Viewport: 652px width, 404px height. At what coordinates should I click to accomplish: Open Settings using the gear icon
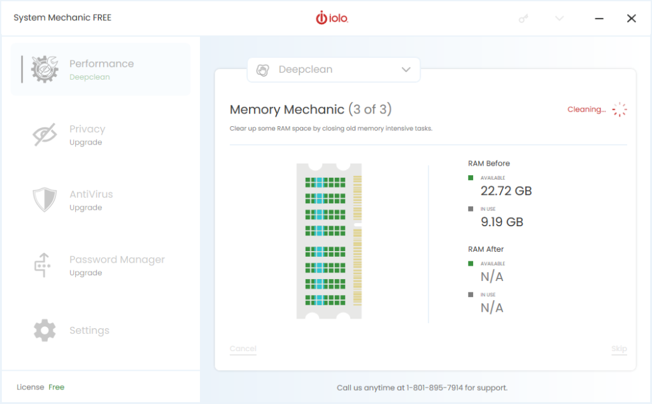(x=43, y=330)
